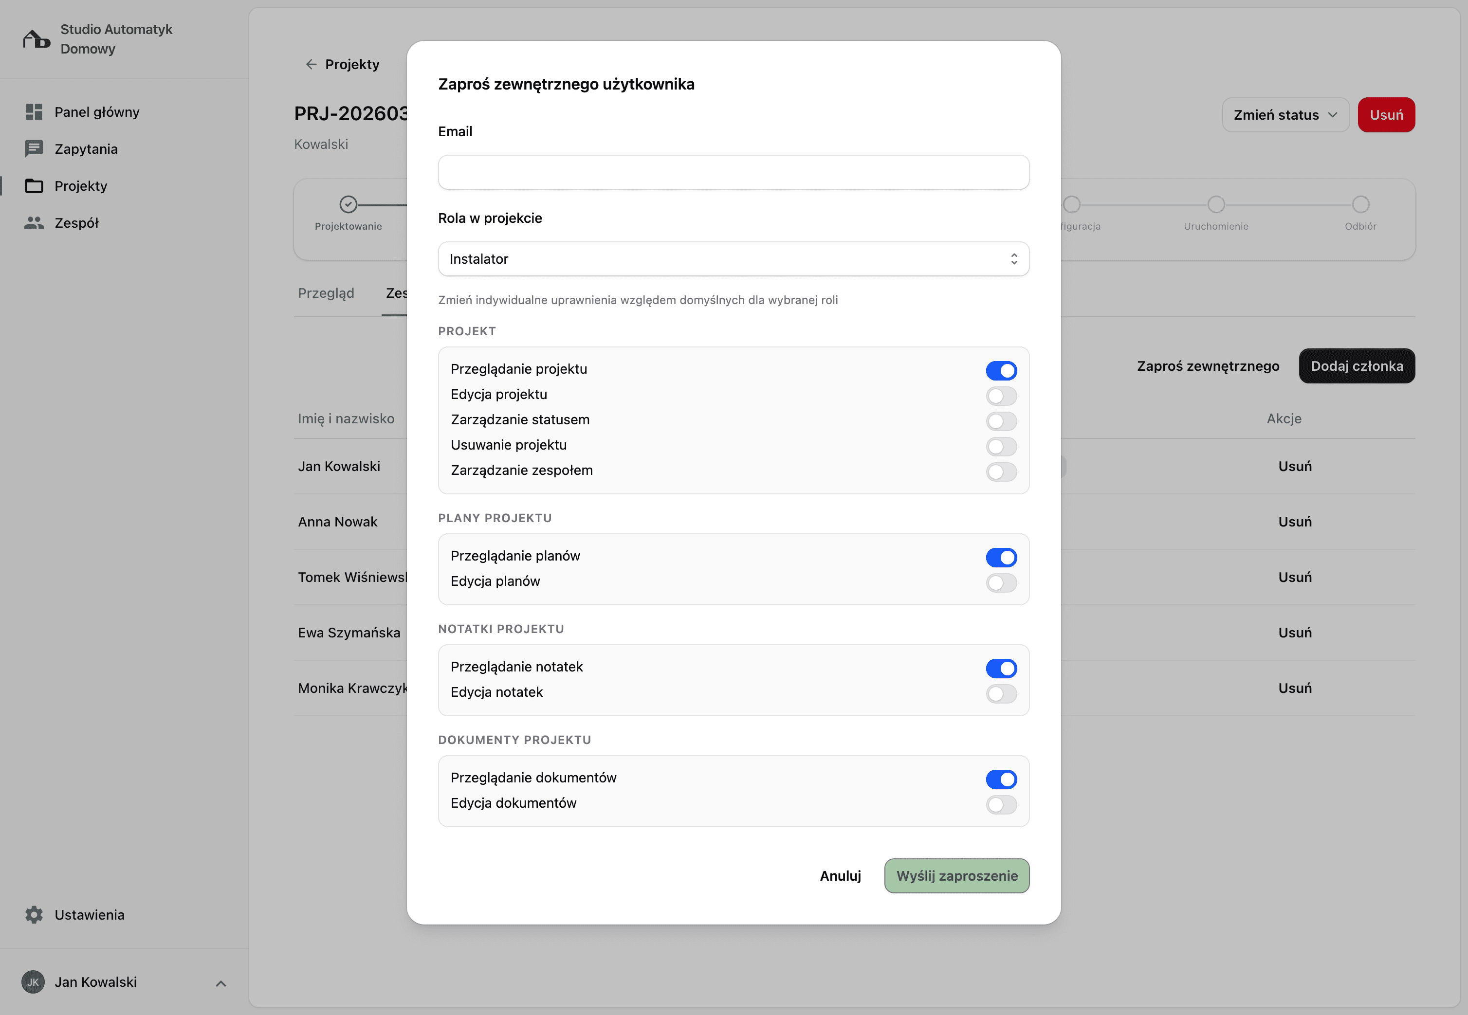Open the Instalator role dropdown

click(733, 259)
